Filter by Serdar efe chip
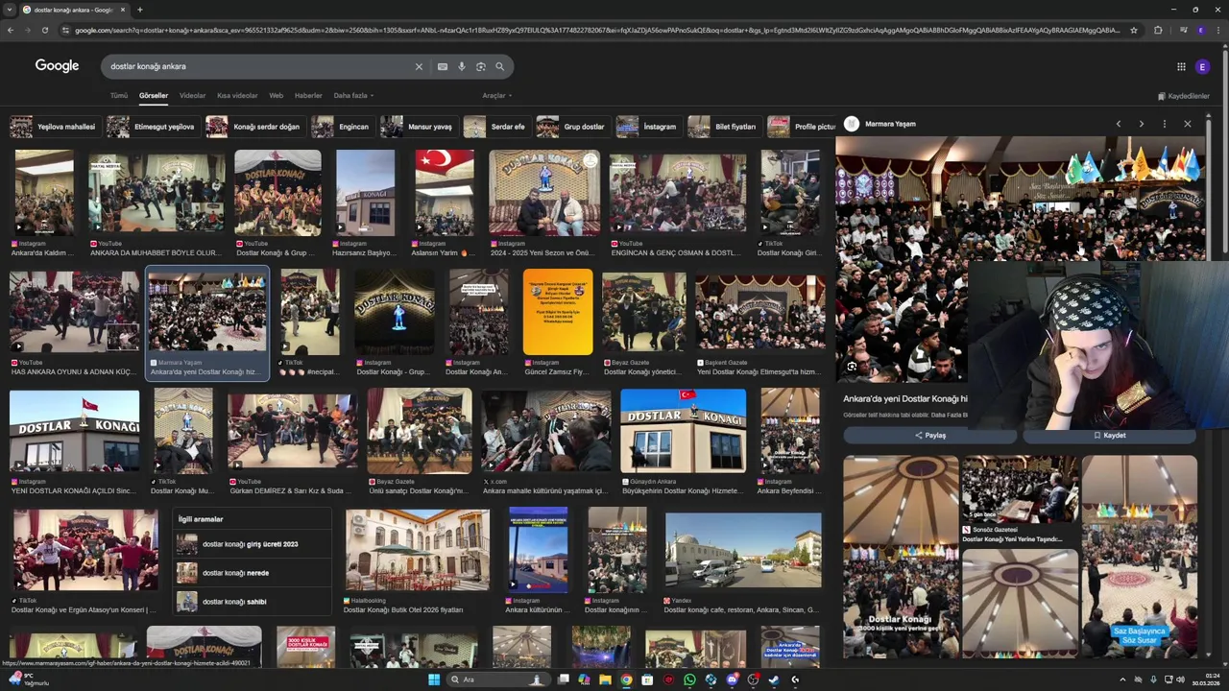The height and width of the screenshot is (691, 1229). point(496,127)
